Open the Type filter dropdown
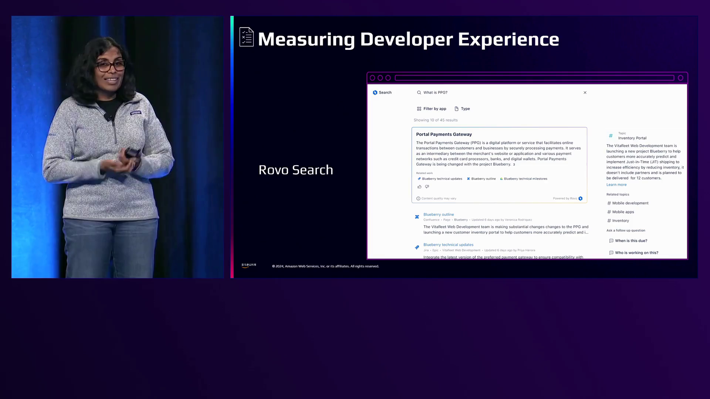The image size is (710, 399). pyautogui.click(x=462, y=109)
